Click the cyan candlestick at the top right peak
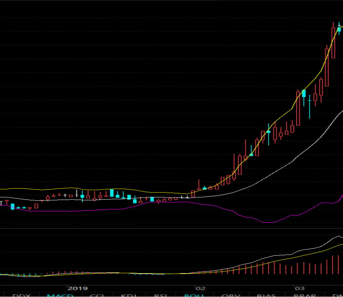The height and width of the screenshot is (297, 343). tap(339, 29)
